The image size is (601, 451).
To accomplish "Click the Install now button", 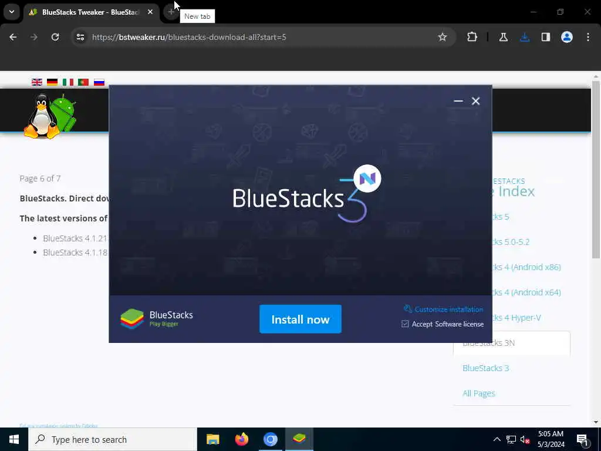I will (300, 319).
